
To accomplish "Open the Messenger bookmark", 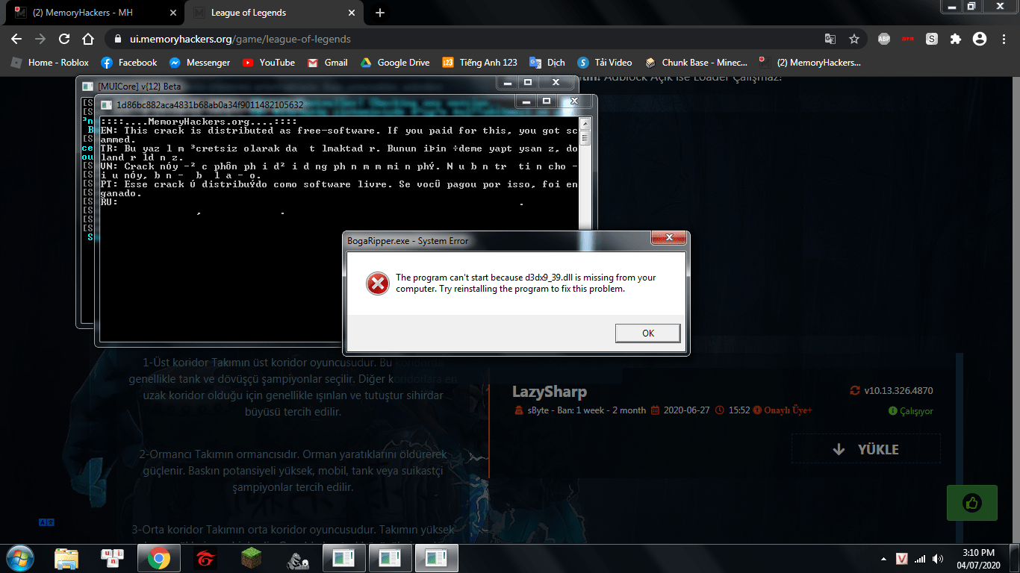I will (199, 63).
